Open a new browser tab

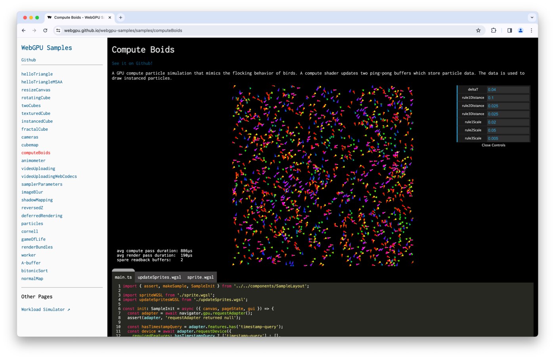click(x=121, y=17)
